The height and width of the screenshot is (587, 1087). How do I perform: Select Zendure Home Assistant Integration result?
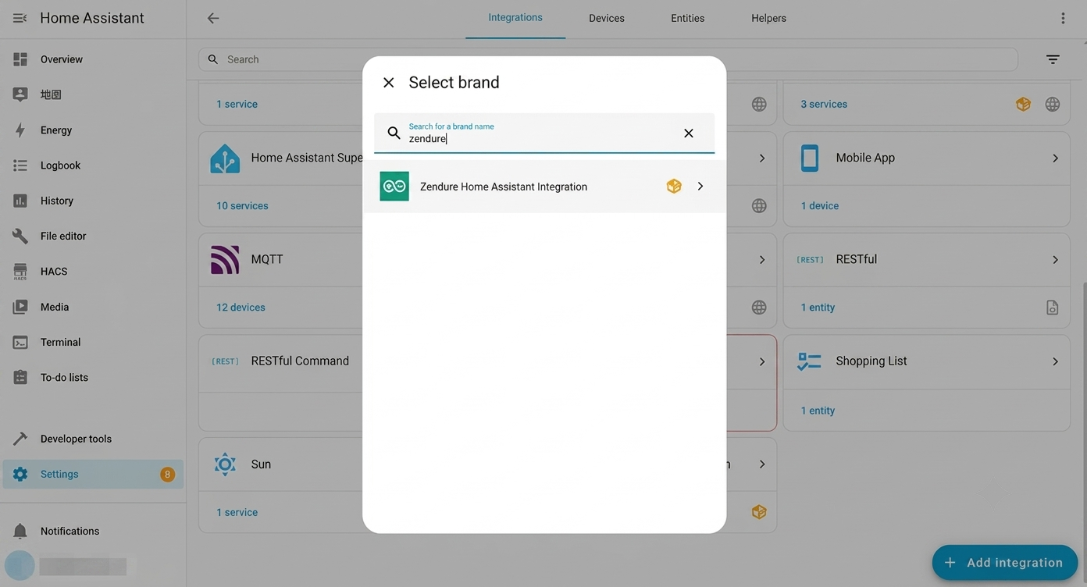tap(544, 187)
